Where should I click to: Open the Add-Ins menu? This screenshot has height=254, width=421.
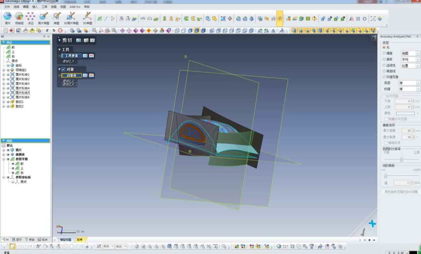coord(75,7)
